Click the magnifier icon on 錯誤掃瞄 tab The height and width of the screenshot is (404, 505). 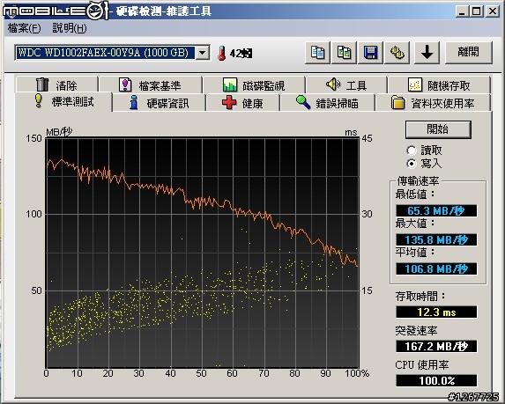[303, 102]
